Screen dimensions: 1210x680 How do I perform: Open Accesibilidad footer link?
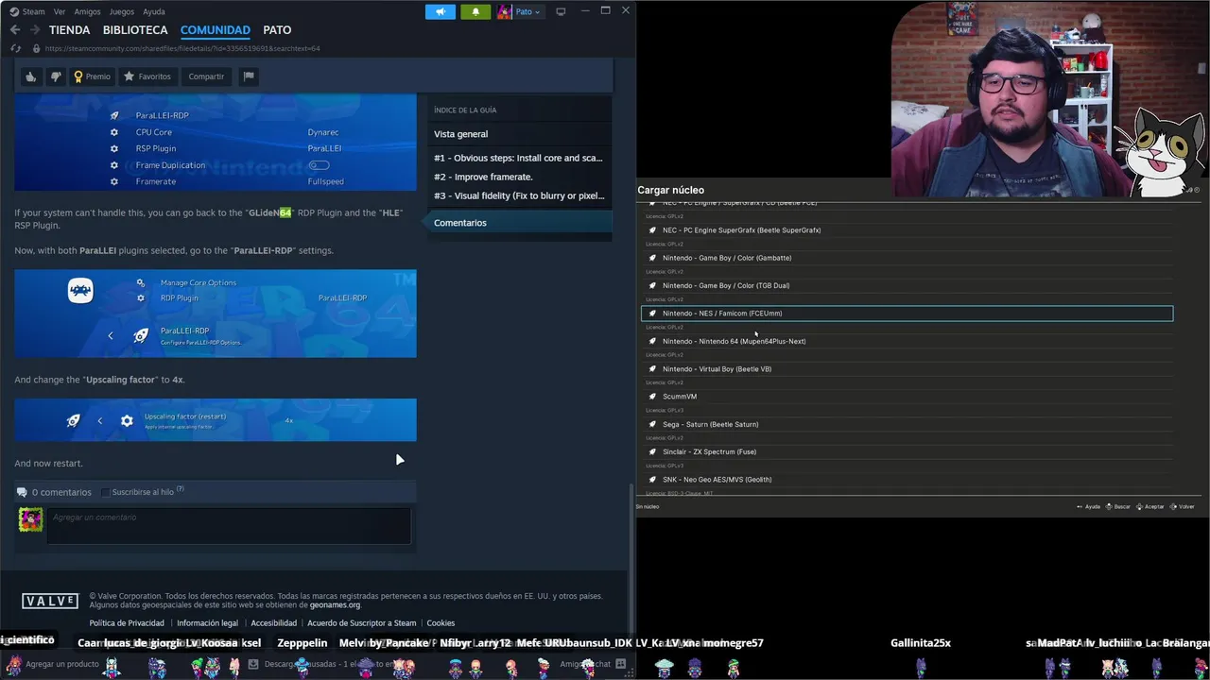273,623
